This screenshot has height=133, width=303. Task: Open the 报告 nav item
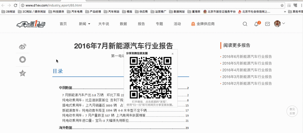click(x=141, y=24)
